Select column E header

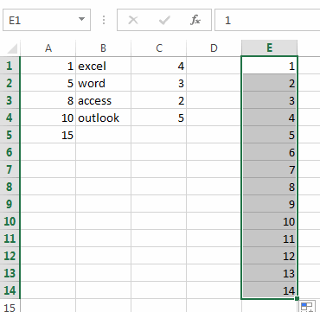(269, 48)
